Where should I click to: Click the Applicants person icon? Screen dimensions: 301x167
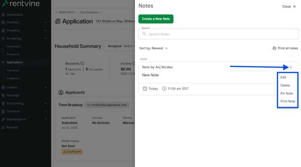pos(61,93)
